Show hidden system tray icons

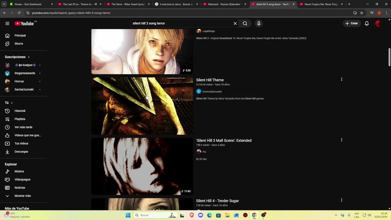coord(336,215)
